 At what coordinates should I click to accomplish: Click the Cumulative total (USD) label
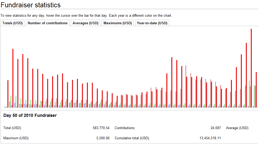click(132, 138)
